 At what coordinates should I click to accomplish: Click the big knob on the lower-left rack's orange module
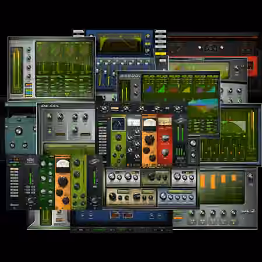point(63,181)
